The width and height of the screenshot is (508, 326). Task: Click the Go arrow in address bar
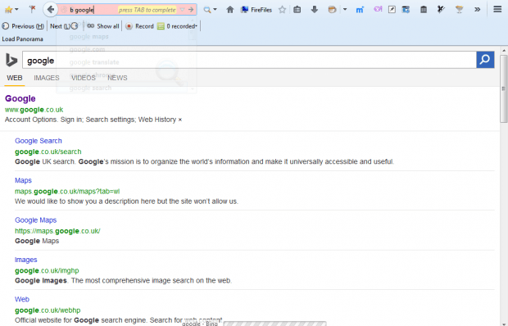click(191, 10)
